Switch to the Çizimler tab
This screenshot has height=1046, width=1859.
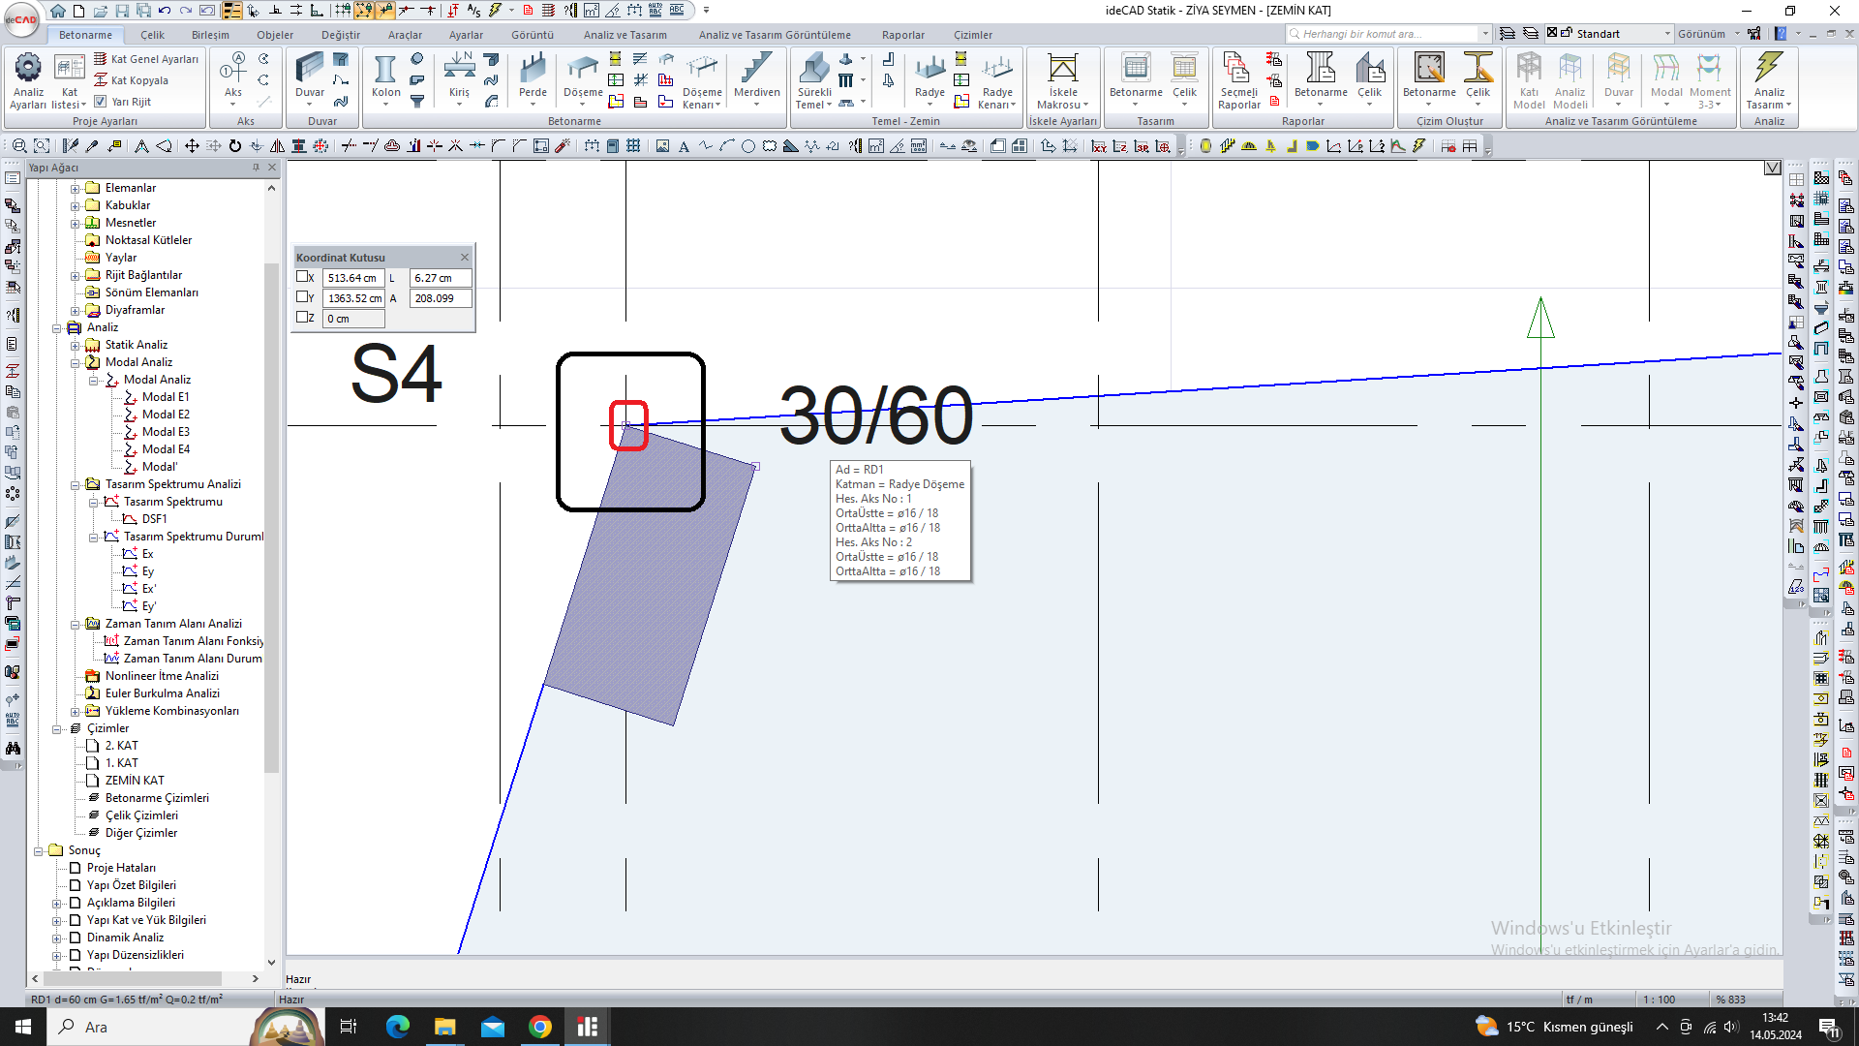point(973,35)
